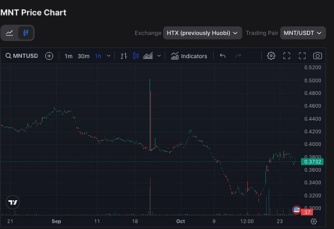Open chart settings gear in toolbar
Viewport: 334px width, 229px height.
tap(271, 56)
